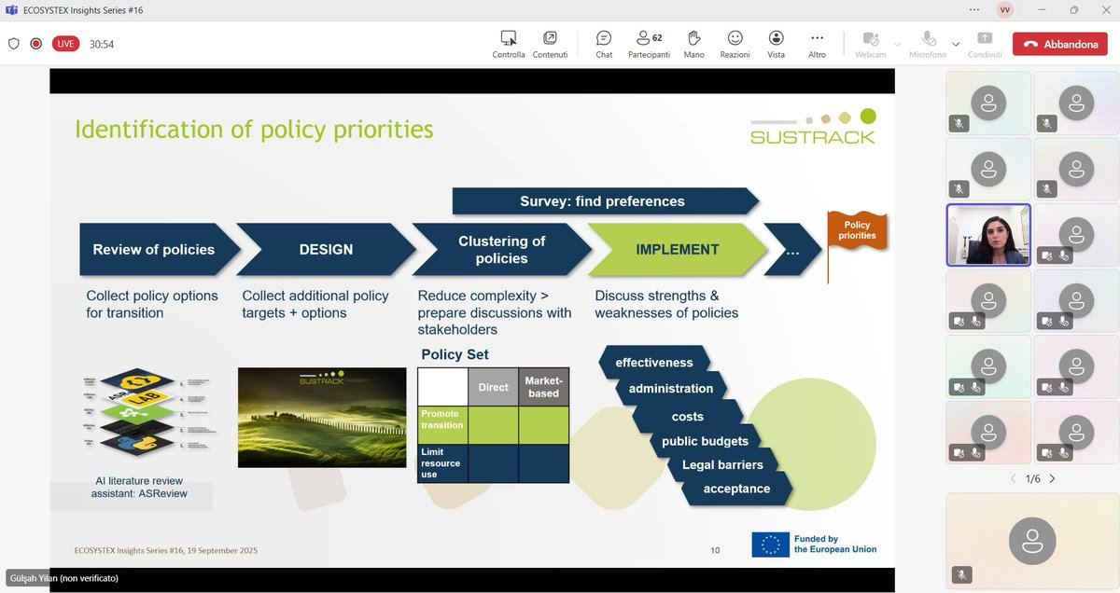Viewport: 1120px width, 593px height.
Task: Select the video tile of the woman speaking
Action: 988,235
